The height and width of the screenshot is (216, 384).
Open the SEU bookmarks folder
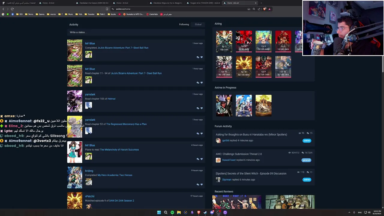point(19,14)
